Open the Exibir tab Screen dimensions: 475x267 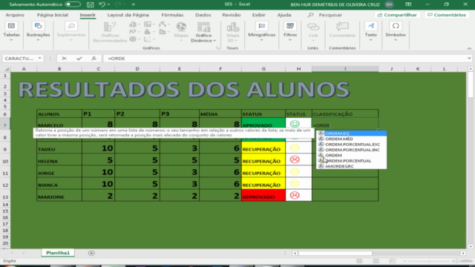coord(259,15)
